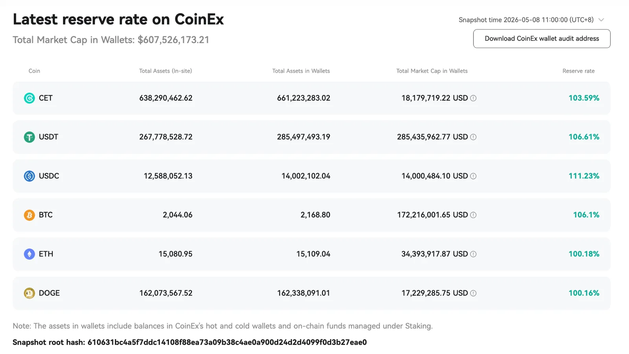Click wallet value 285,497,493.19
The width and height of the screenshot is (629, 354).
click(303, 137)
